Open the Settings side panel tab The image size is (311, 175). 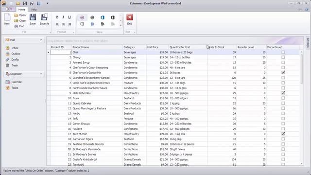tap(308, 42)
